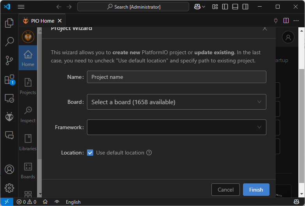Toggle the primary side bar
Image resolution: width=305 pixels, height=206 pixels.
(225, 7)
